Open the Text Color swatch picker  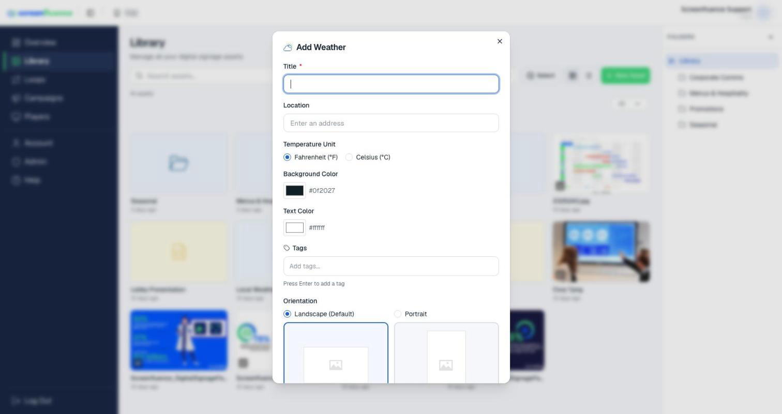294,228
